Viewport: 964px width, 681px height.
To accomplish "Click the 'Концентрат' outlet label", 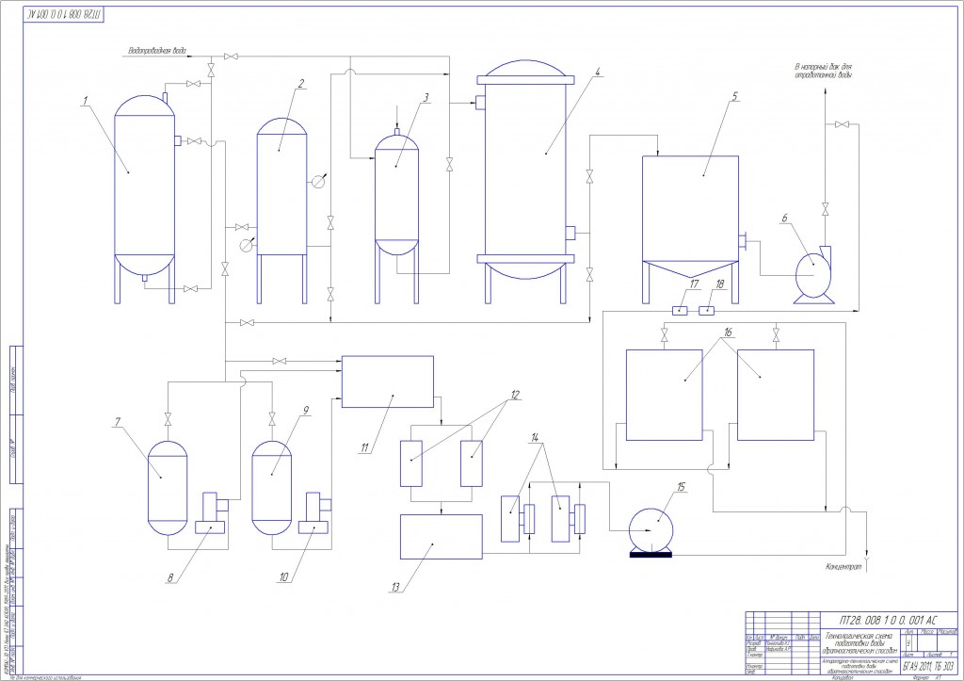I will point(843,567).
